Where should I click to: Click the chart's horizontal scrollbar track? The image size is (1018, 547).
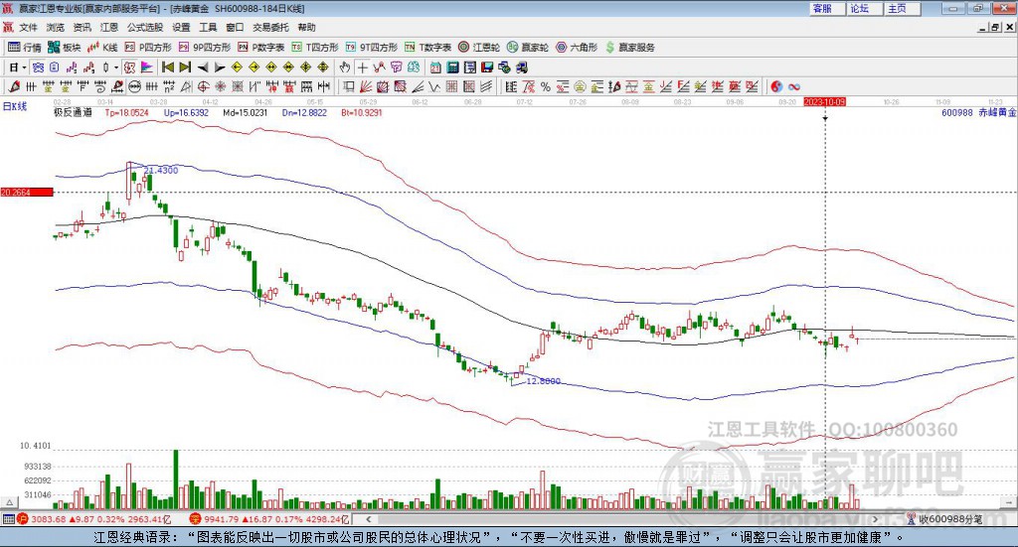click(621, 519)
